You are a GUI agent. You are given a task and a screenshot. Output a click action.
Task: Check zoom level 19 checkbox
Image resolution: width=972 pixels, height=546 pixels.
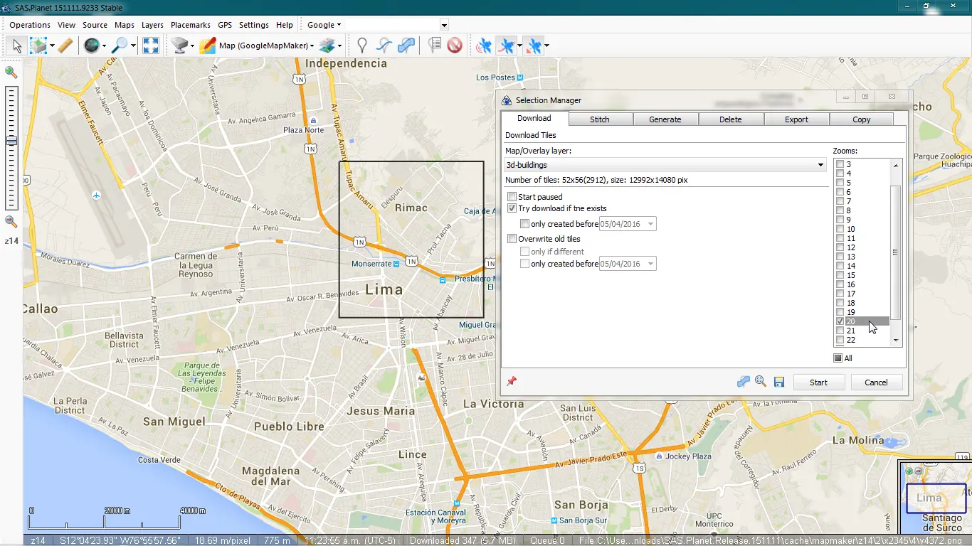click(840, 312)
